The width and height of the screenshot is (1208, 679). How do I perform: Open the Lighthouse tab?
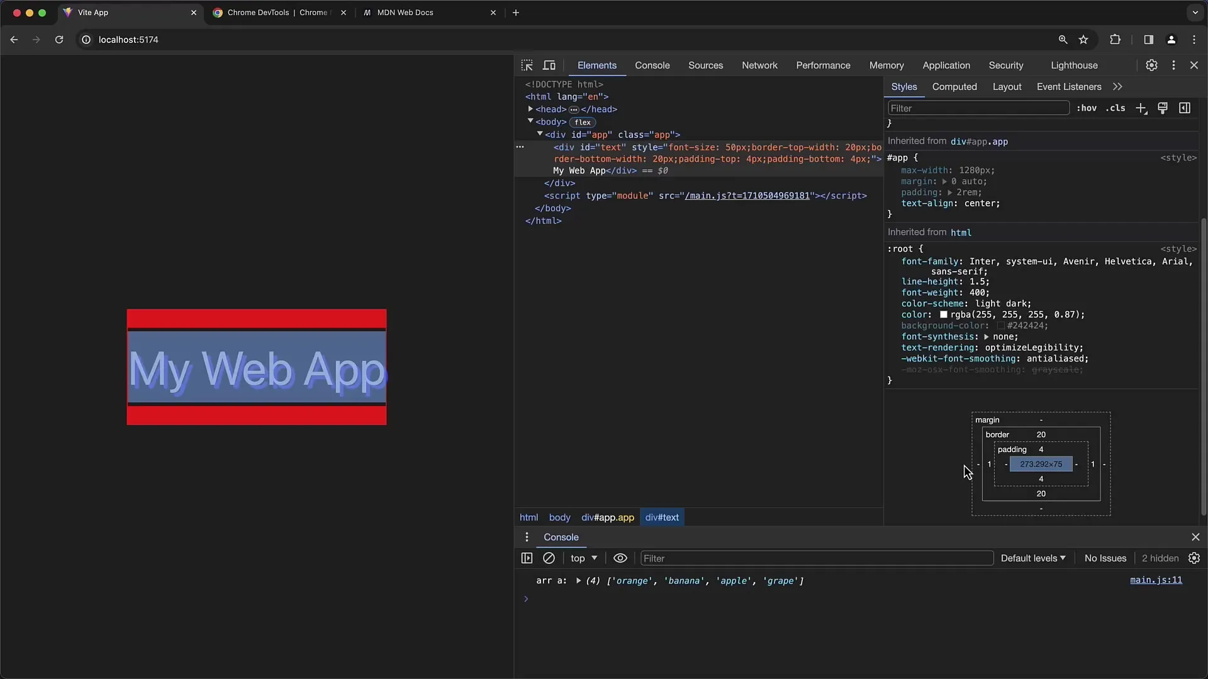[x=1074, y=65]
